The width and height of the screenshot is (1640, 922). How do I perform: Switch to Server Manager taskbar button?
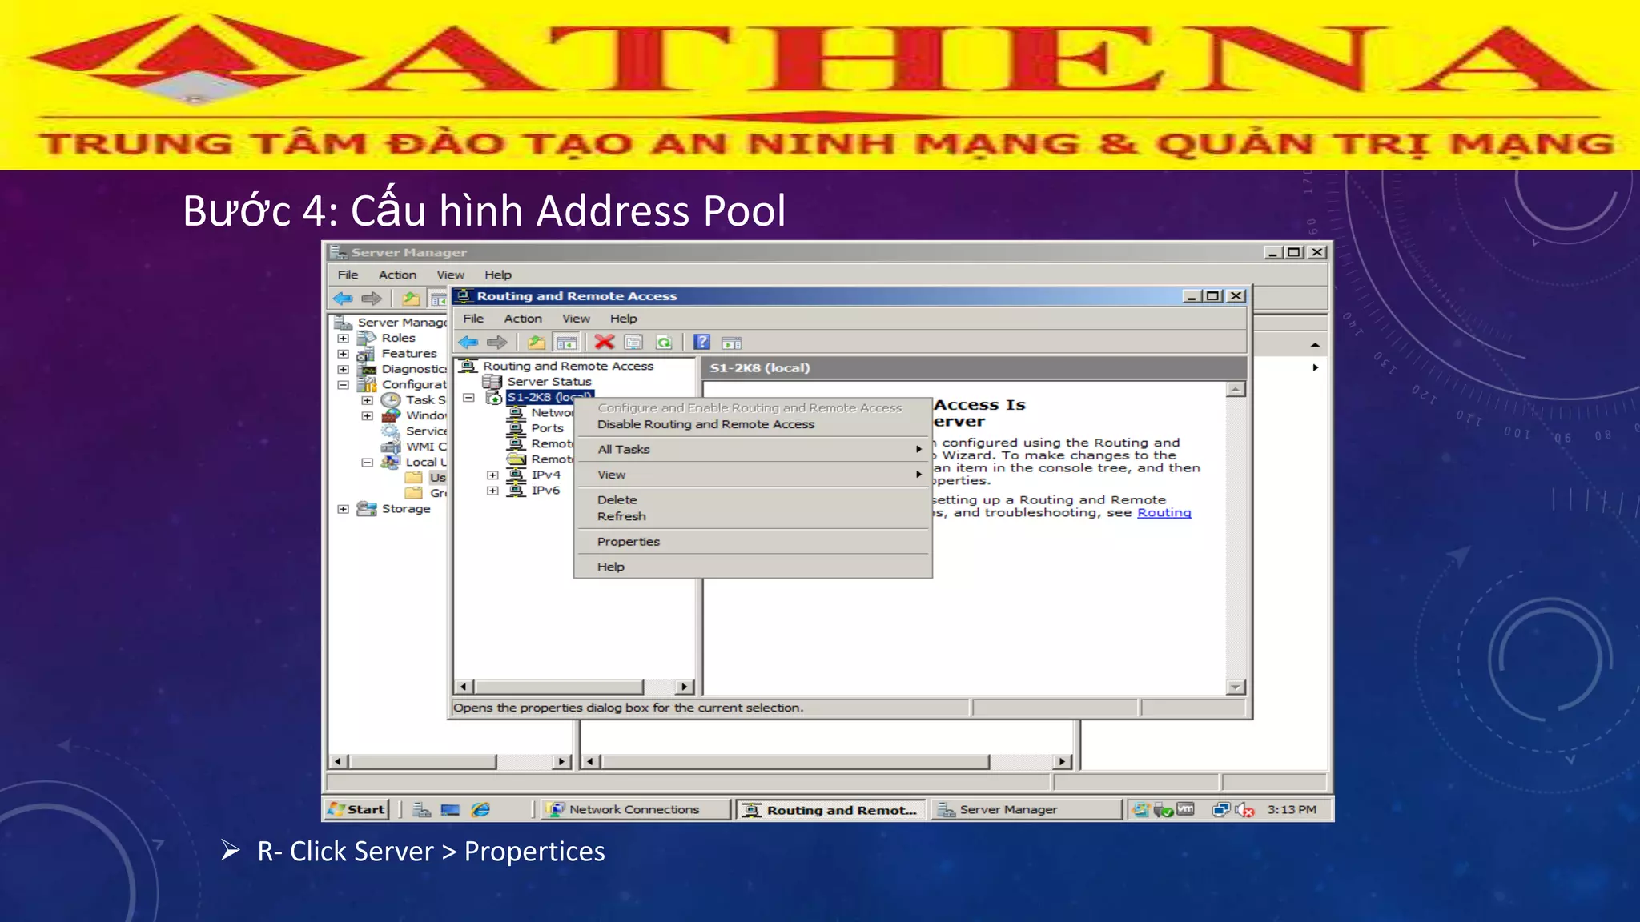click(x=1025, y=809)
